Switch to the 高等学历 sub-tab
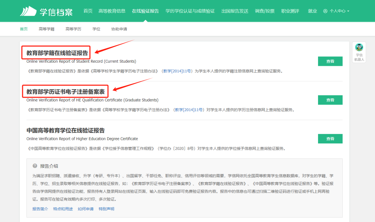375x222 pixels. (73, 29)
